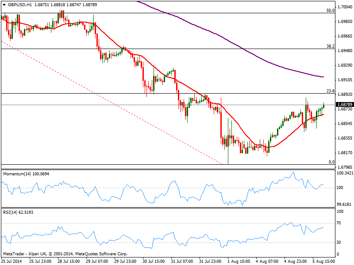Click the 1.68920 price axis value
This screenshot has width=354, height=265.
coord(345,95)
